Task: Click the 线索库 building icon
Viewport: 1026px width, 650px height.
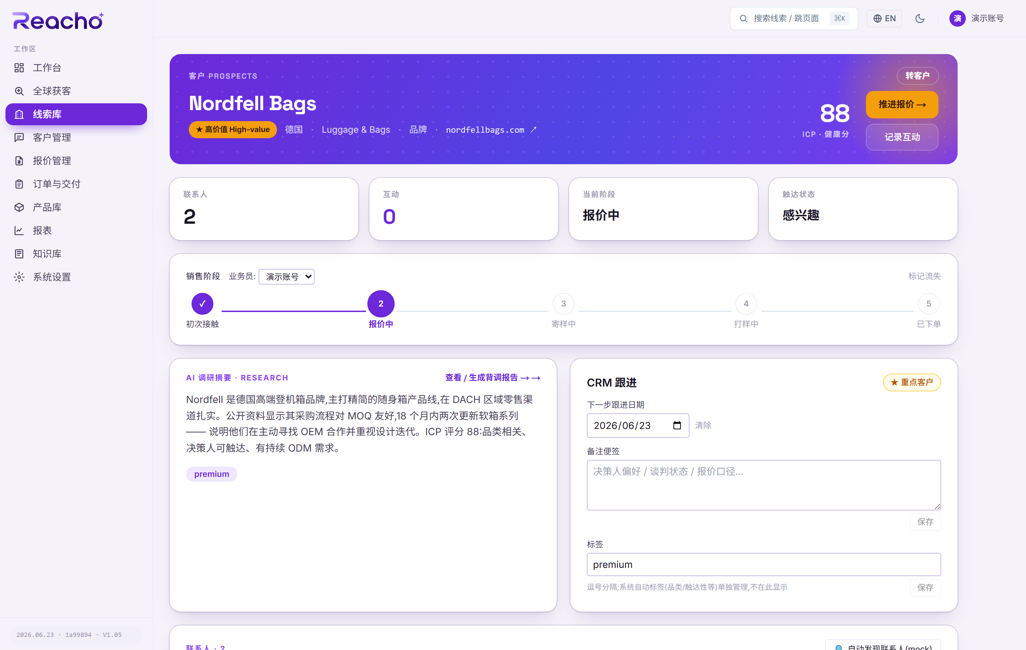Action: click(19, 114)
